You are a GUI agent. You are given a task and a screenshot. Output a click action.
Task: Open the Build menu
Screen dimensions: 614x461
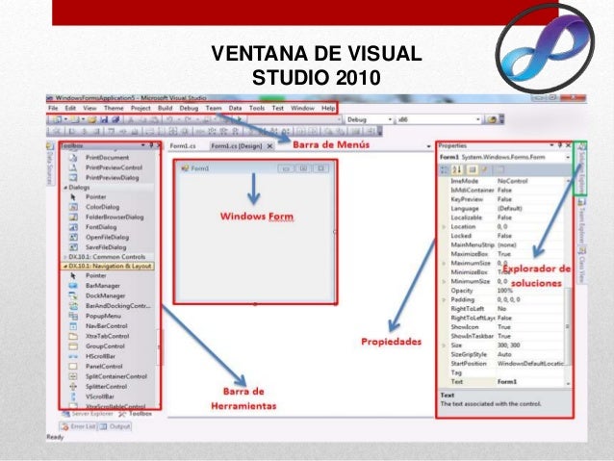(x=165, y=108)
